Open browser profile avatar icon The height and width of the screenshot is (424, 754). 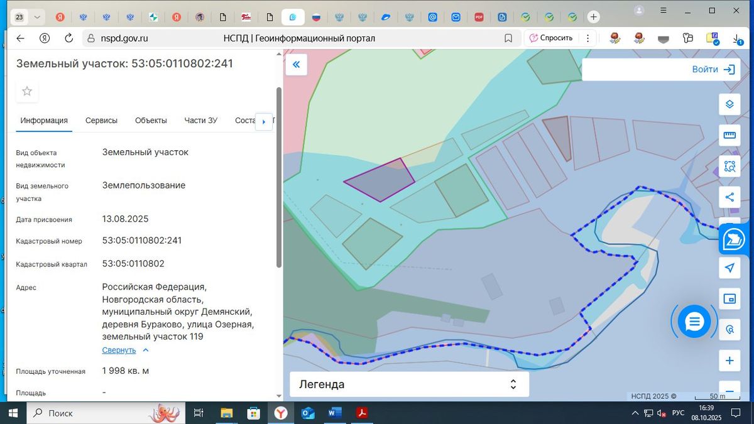coord(639,10)
